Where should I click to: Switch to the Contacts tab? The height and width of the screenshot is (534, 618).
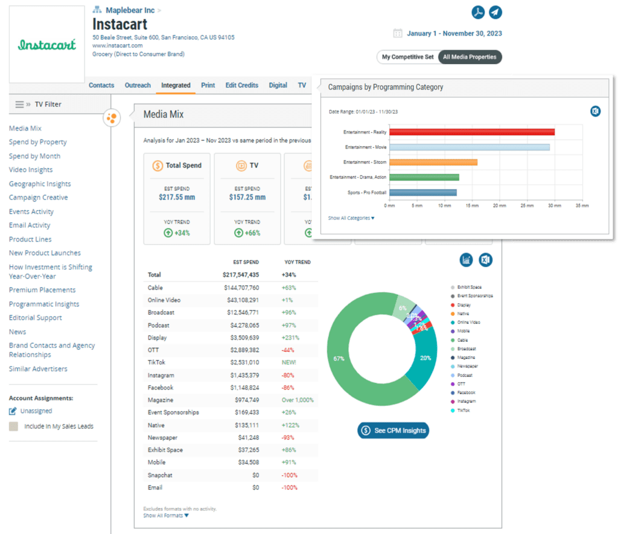101,85
